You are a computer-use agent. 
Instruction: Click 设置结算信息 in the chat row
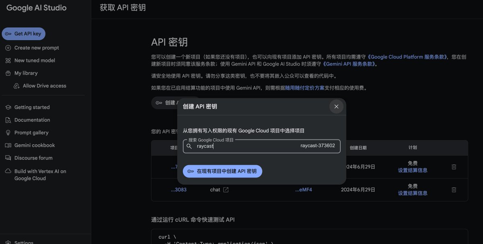413,193
